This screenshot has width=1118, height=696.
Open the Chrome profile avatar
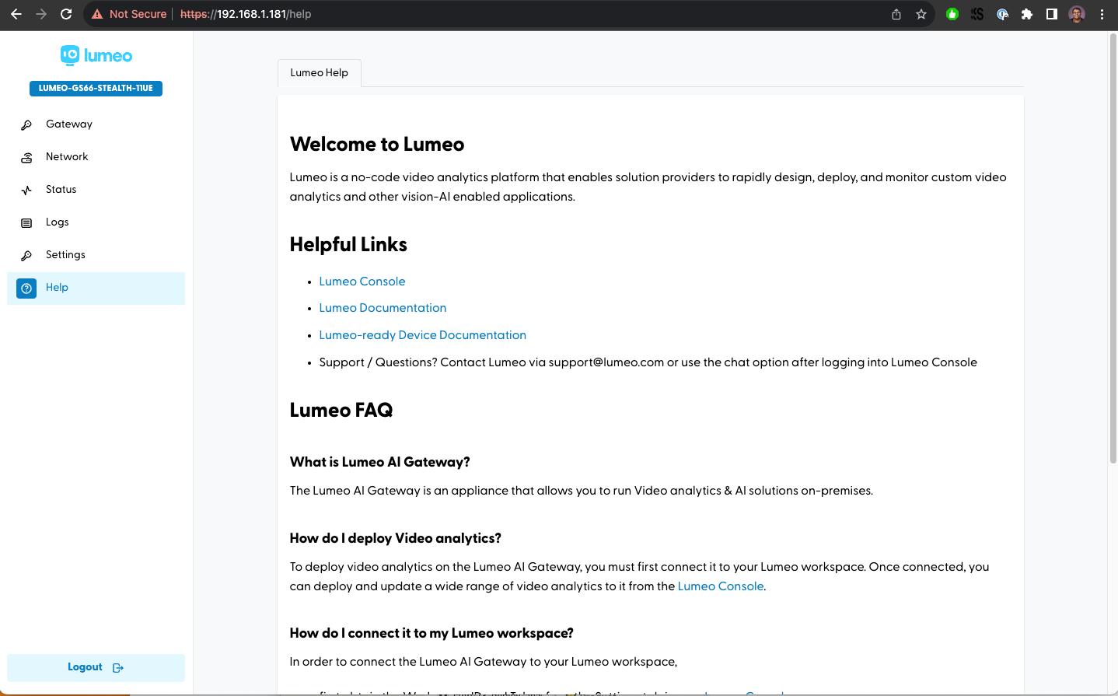(1077, 14)
